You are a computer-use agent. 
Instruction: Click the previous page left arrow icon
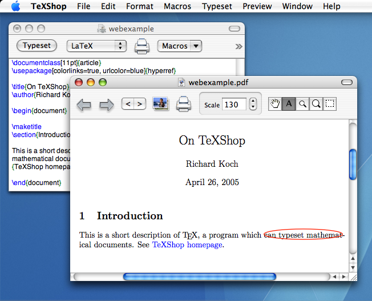(x=84, y=105)
